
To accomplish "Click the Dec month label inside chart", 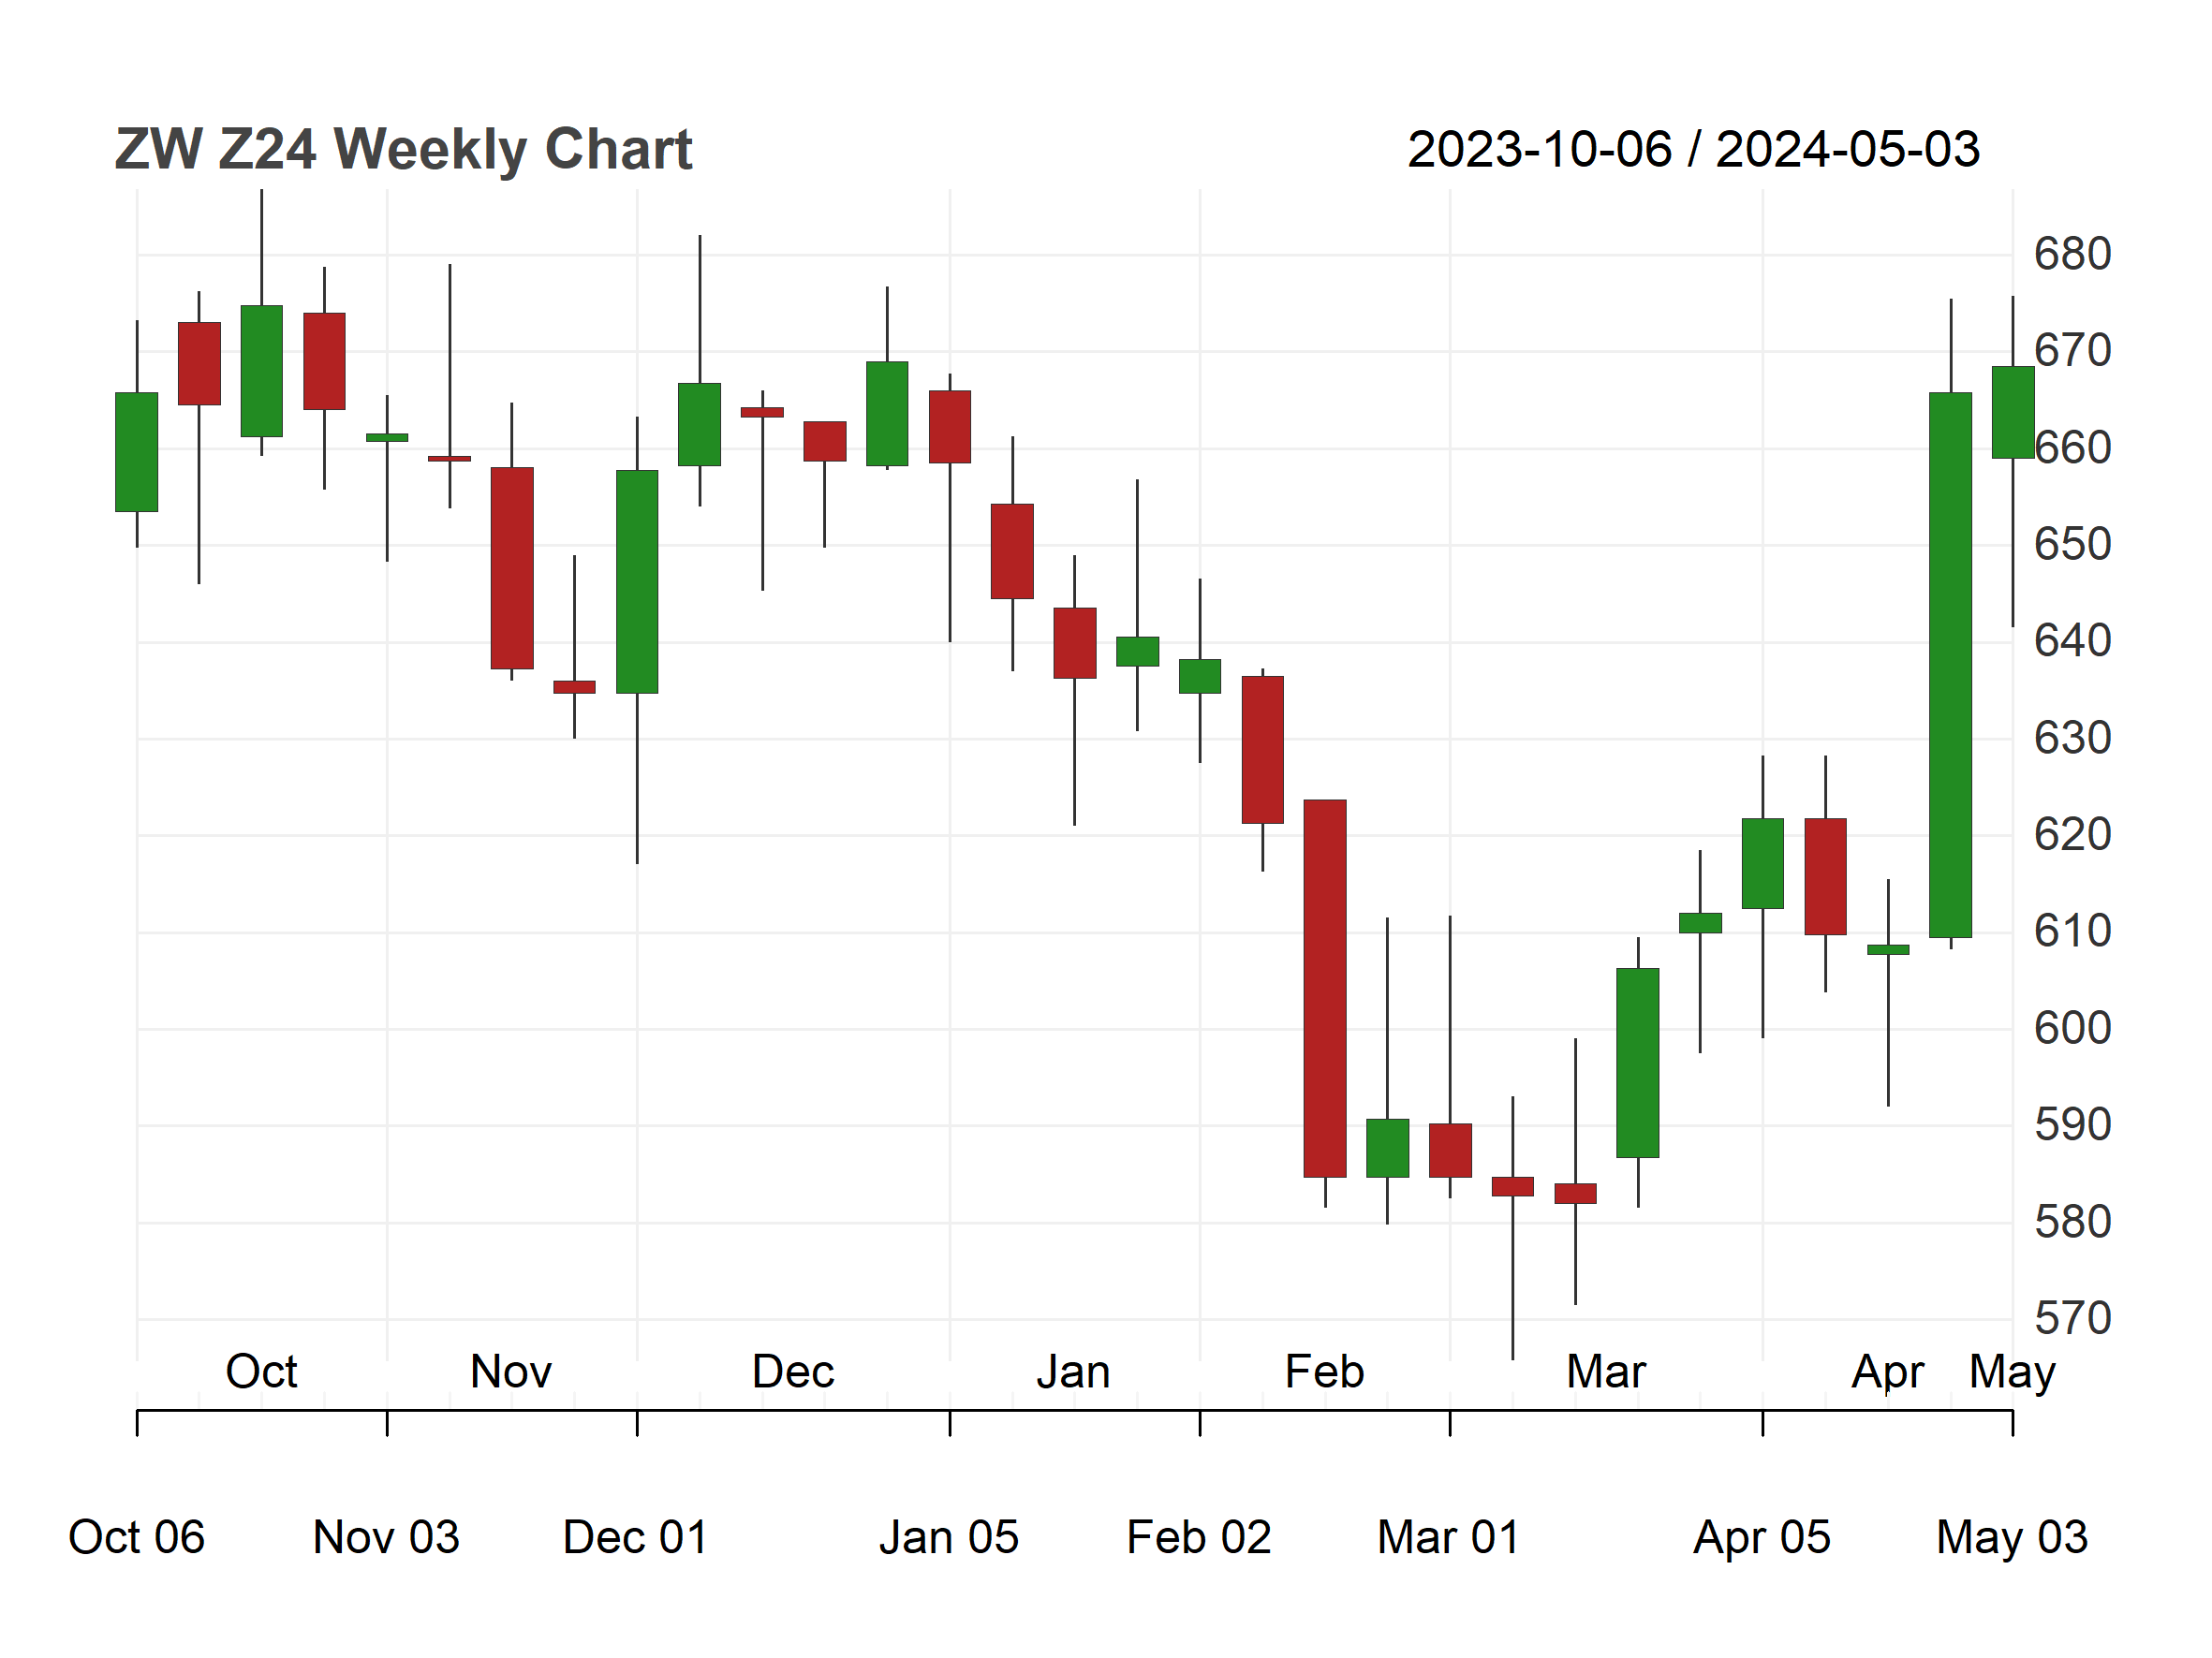I will (x=793, y=1372).
